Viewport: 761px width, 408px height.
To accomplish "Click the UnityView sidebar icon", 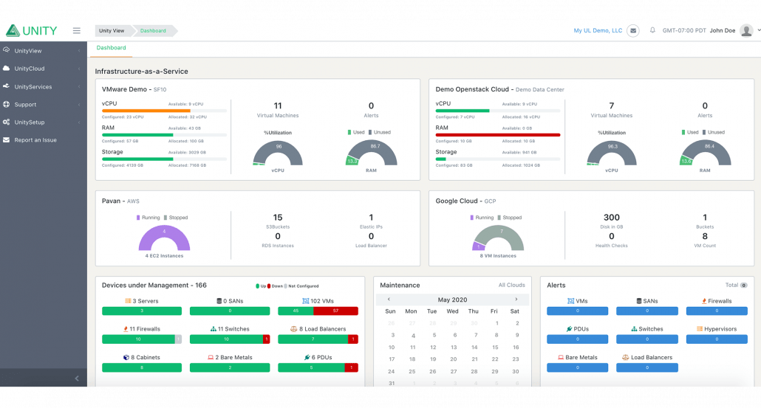I will [7, 50].
